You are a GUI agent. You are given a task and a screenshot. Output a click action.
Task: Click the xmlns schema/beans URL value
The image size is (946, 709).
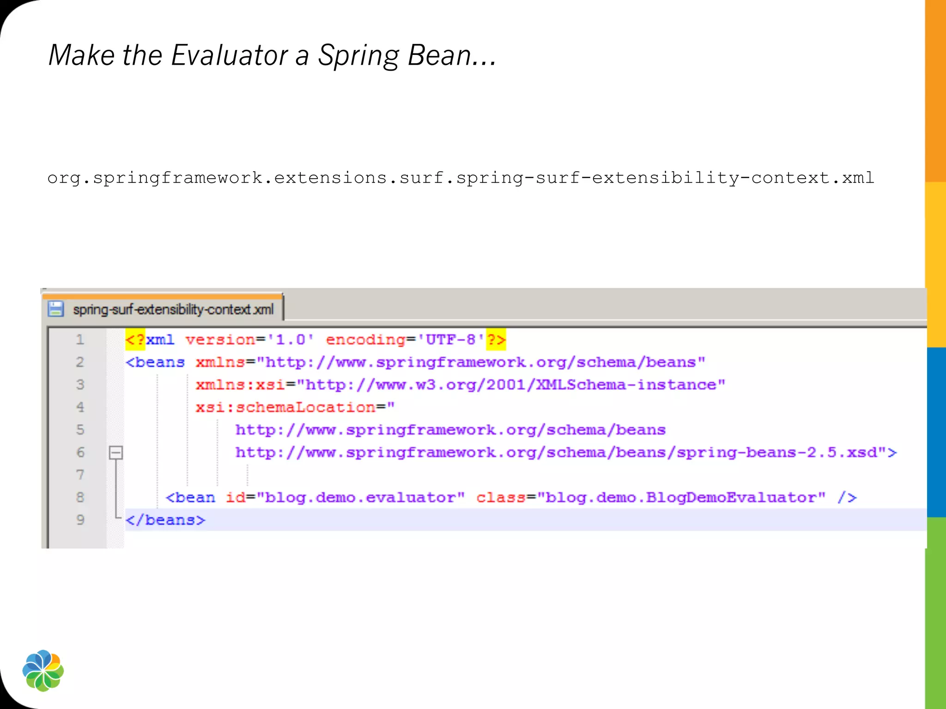click(x=481, y=362)
